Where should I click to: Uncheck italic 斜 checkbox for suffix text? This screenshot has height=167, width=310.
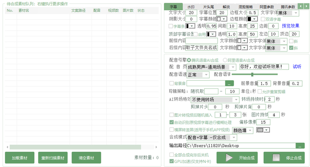[291, 48]
